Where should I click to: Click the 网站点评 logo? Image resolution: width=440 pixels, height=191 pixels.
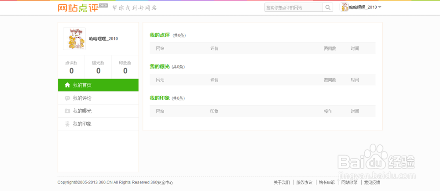tap(78, 8)
